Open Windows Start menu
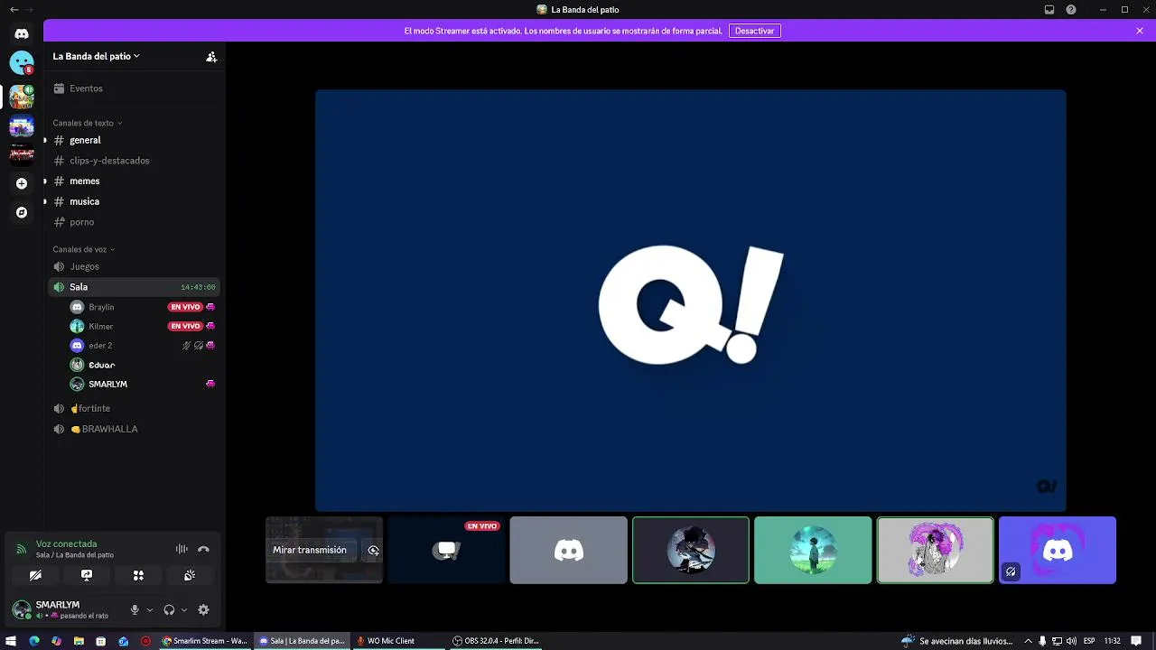 point(12,641)
